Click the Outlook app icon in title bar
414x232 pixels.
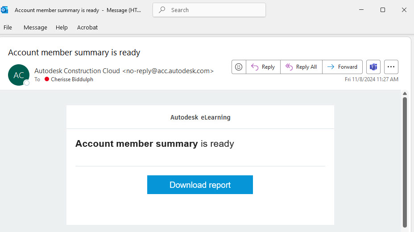coord(4,10)
